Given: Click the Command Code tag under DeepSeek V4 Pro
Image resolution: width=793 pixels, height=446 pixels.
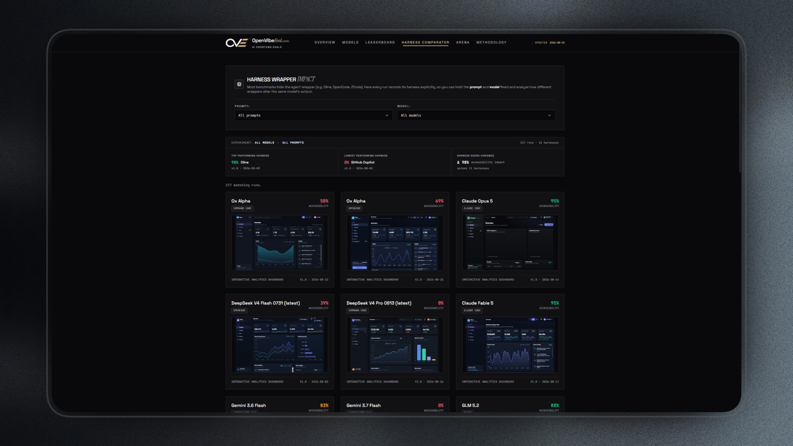Looking at the screenshot, I should 358,311.
